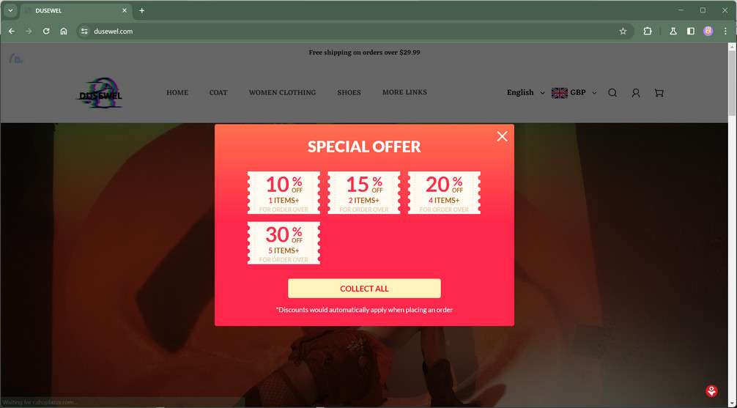
Task: Close the Special Offer popup
Action: pyautogui.click(x=502, y=136)
